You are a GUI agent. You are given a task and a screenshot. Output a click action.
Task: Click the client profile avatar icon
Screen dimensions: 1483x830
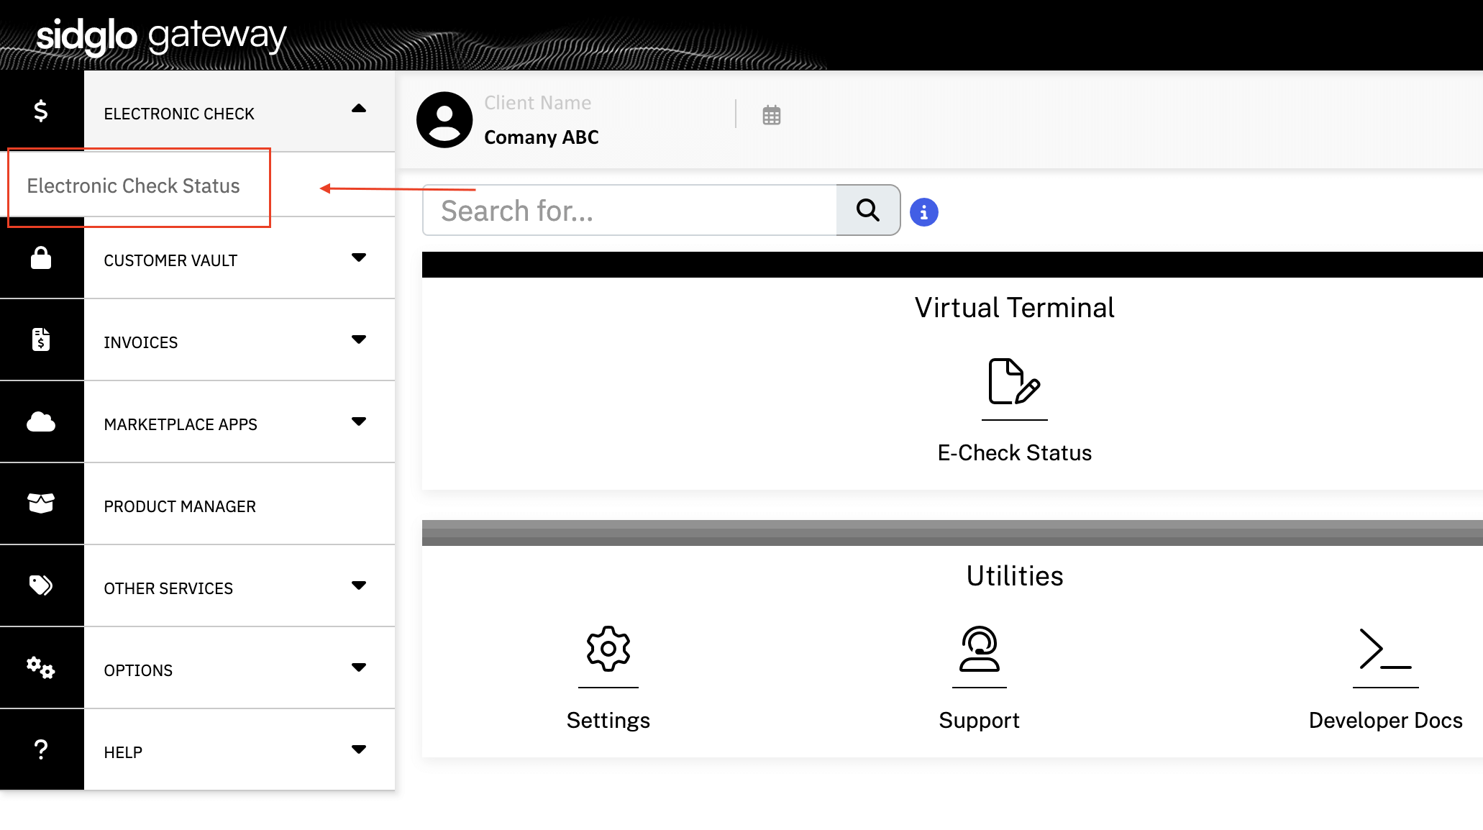click(444, 119)
